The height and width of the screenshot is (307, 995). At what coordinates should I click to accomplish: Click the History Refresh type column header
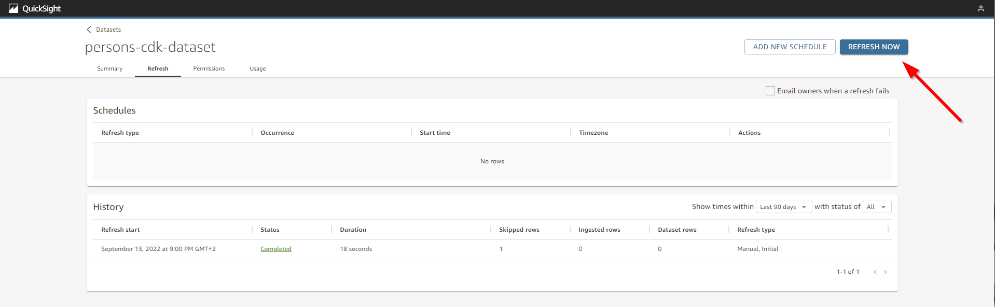tap(756, 230)
